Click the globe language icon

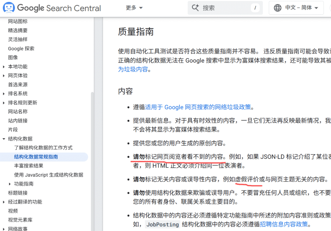[277, 8]
